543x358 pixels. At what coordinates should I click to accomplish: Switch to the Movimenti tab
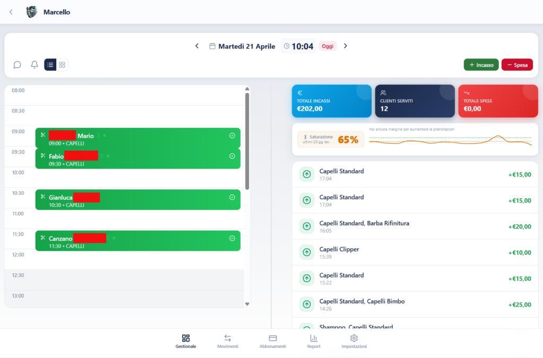[x=227, y=341]
